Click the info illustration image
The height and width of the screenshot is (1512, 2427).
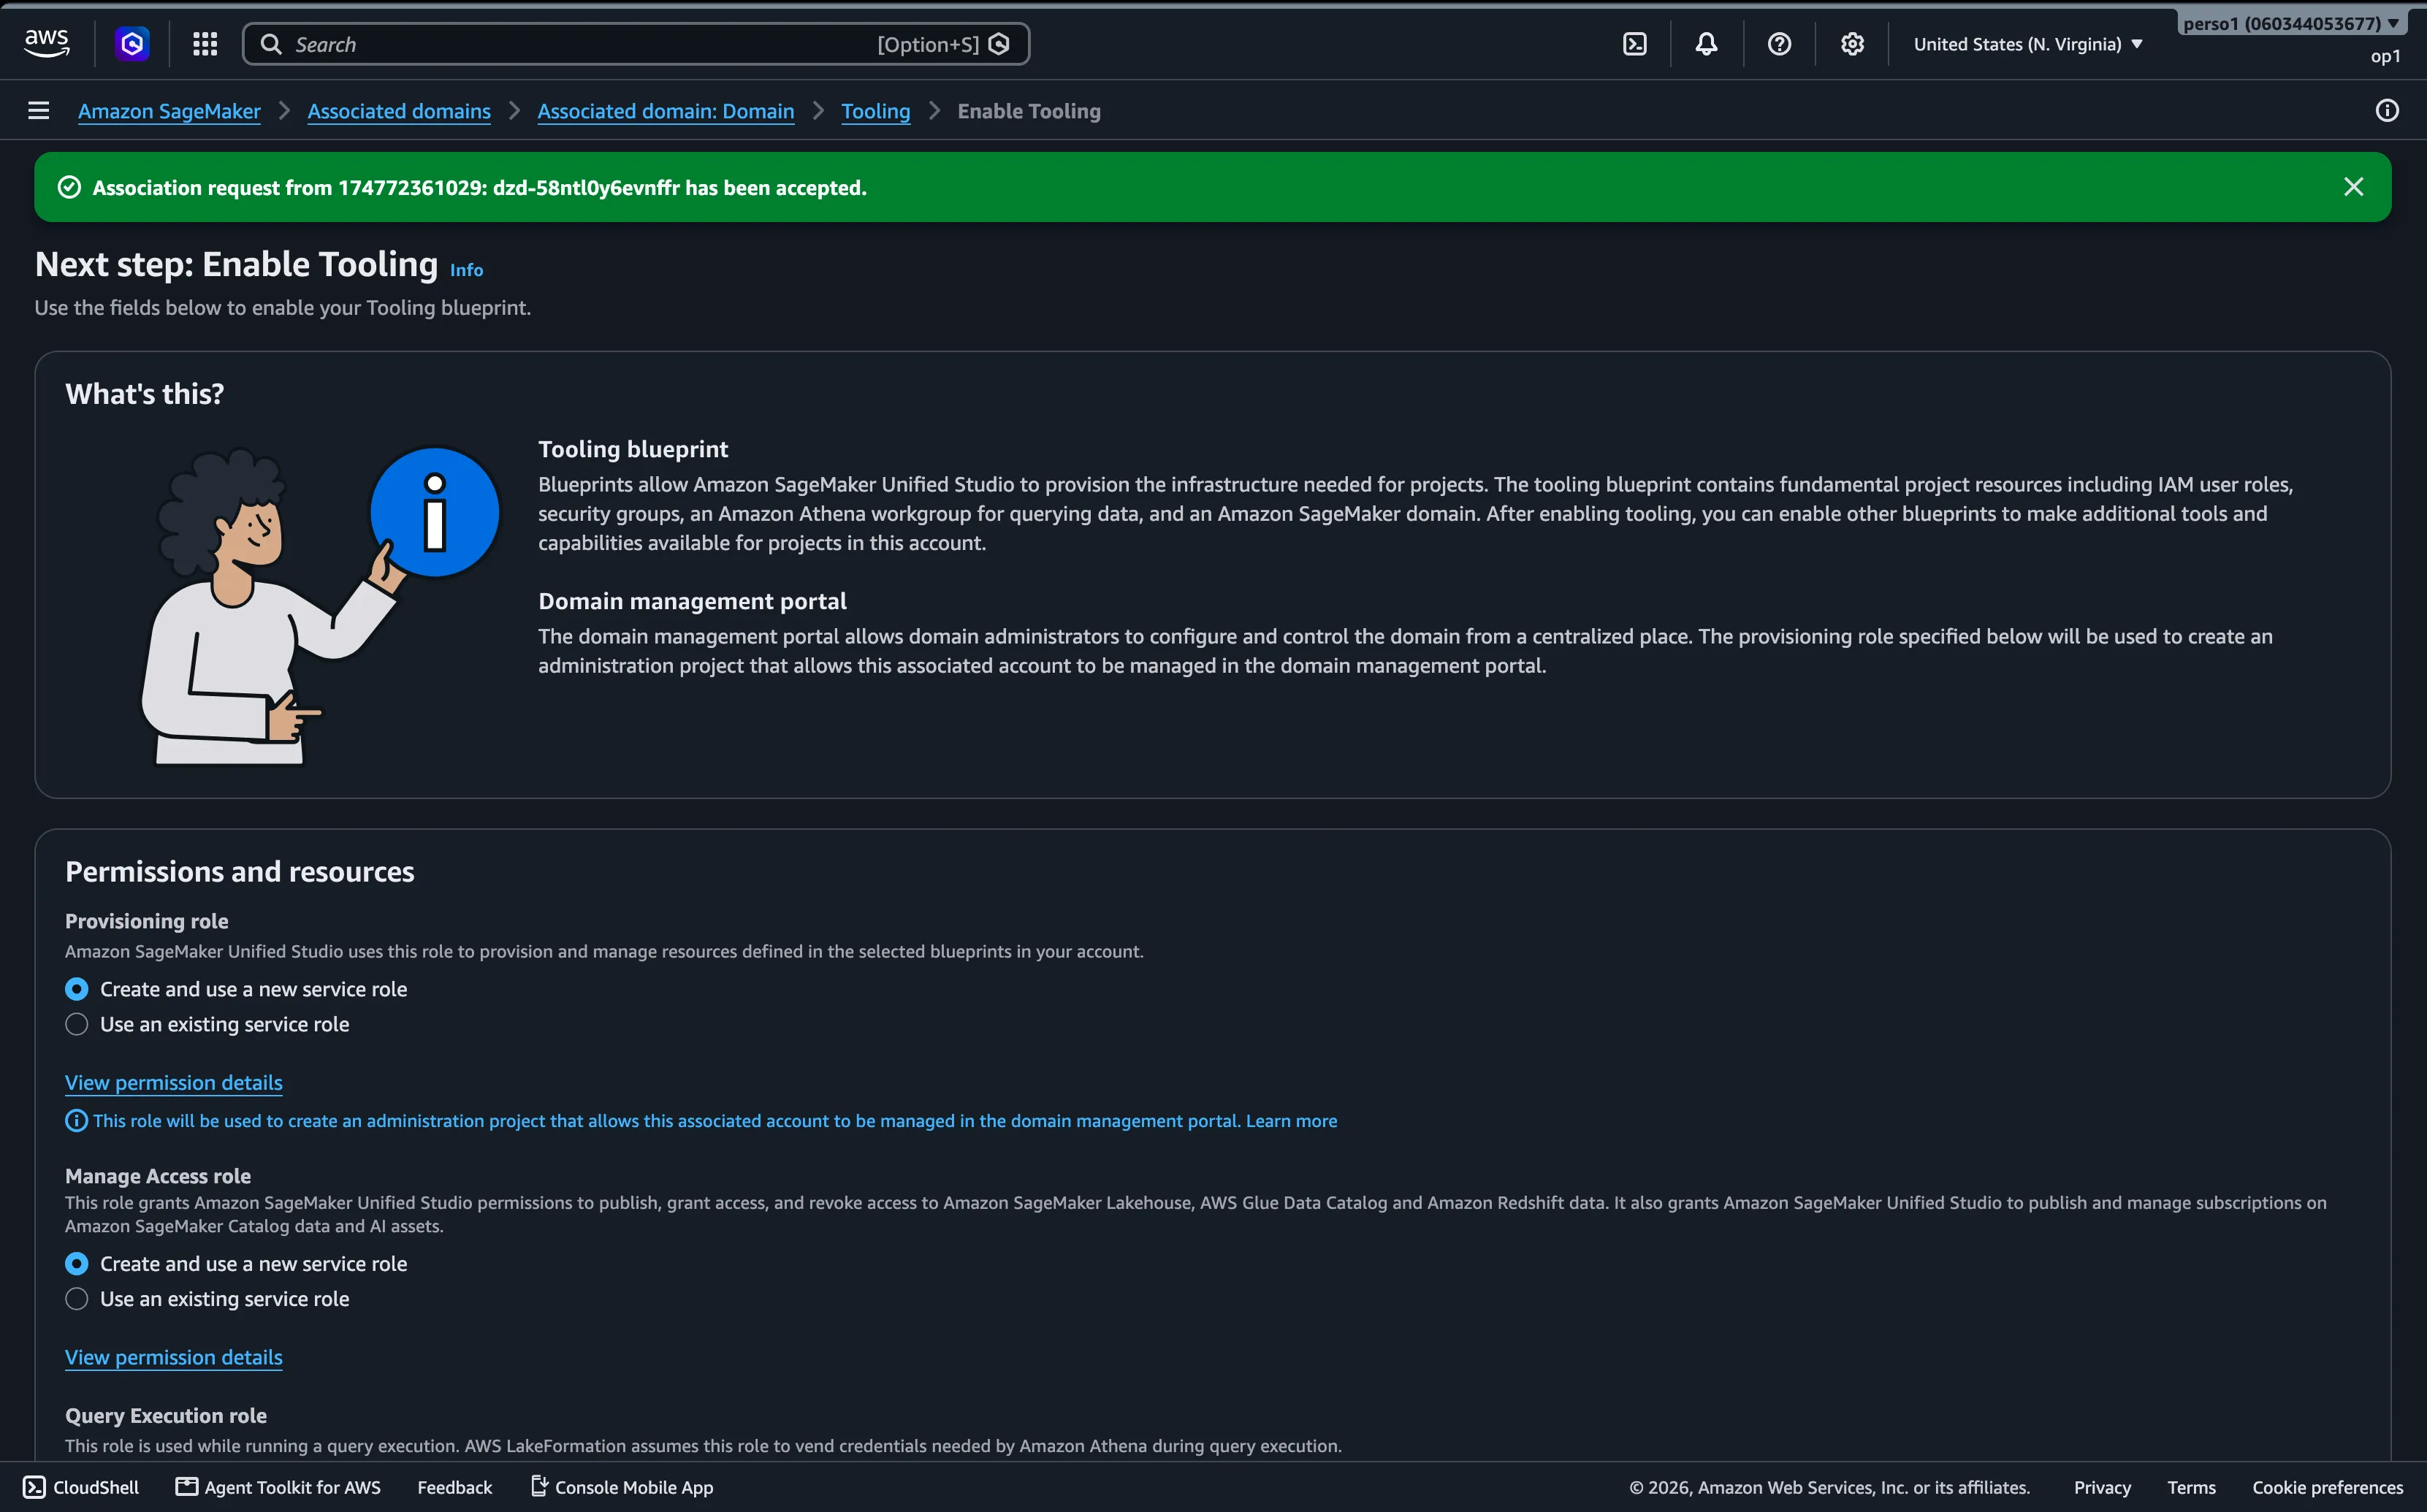[320, 605]
